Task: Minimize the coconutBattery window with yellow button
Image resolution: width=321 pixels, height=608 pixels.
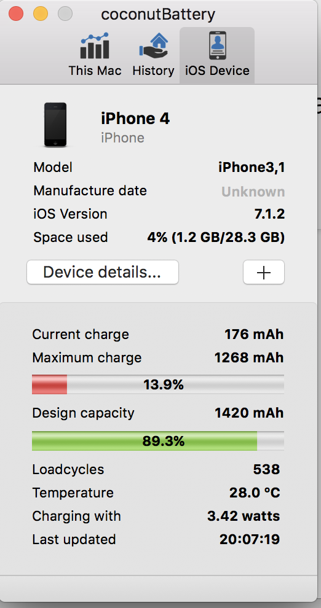Action: (41, 14)
